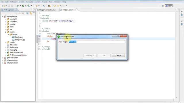Screen dimensions: 184x103
Task: Click the PHP Explorer Up level icon
Action: coord(23,13)
